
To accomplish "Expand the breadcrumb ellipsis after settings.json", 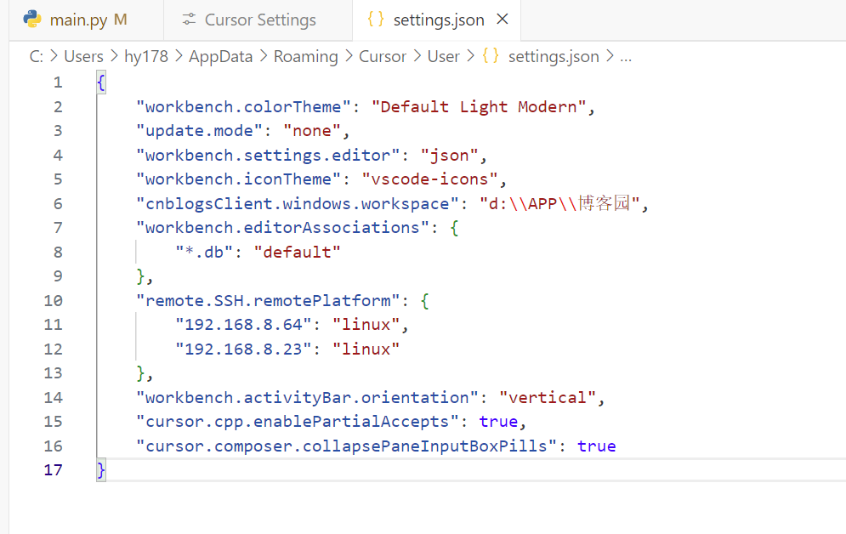I will [x=626, y=57].
